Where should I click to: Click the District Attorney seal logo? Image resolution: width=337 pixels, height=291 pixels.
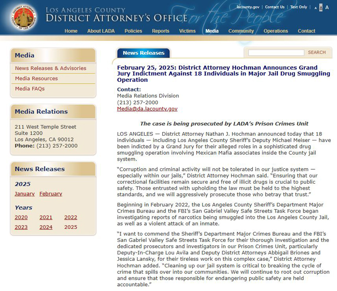[23, 17]
